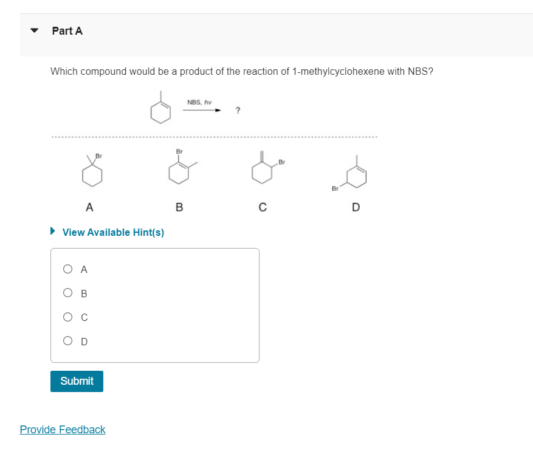Viewport: 533px width, 468px height.
Task: Click the question mark product placeholder
Action: coord(238,110)
